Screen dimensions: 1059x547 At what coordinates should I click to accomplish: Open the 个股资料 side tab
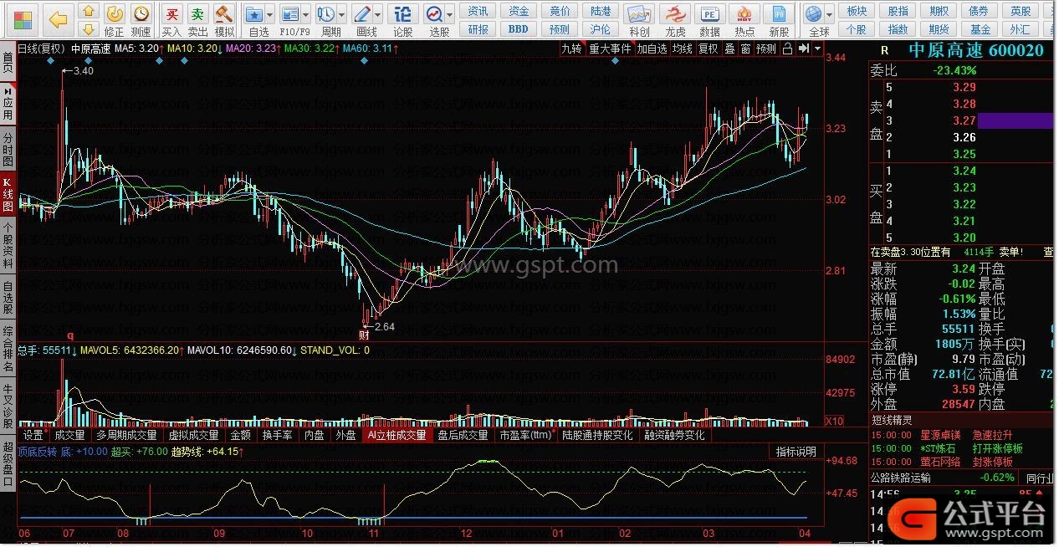click(8, 246)
